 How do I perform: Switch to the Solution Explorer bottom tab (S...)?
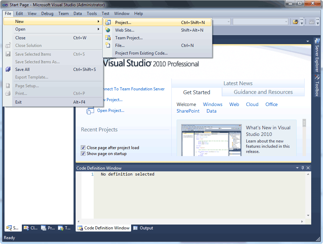click(12, 228)
